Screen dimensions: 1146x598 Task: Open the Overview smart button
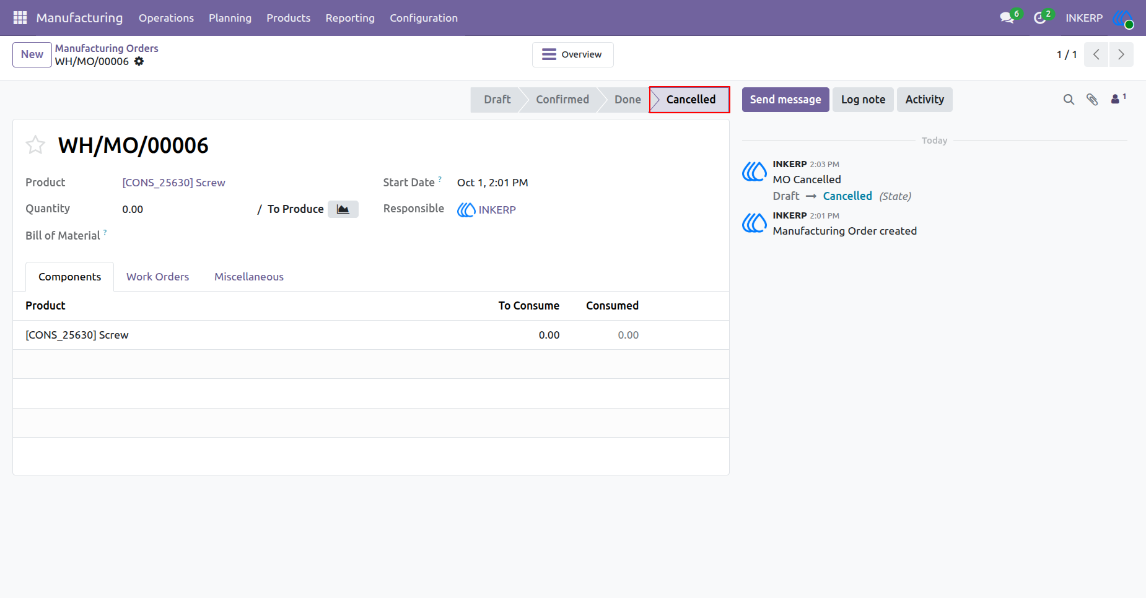573,54
